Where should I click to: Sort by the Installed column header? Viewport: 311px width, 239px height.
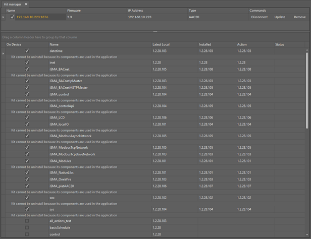tap(205, 44)
